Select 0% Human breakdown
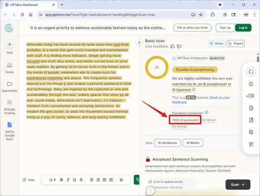260x196 pixels. pyautogui.click(x=179, y=126)
